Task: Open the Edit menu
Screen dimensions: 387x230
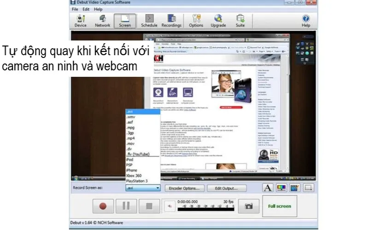Action: 86,9
